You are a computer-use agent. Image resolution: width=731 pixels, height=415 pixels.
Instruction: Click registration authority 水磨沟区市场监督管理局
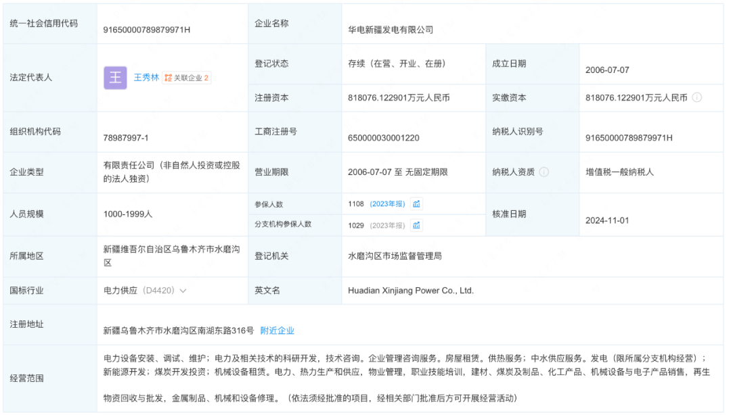[395, 256]
